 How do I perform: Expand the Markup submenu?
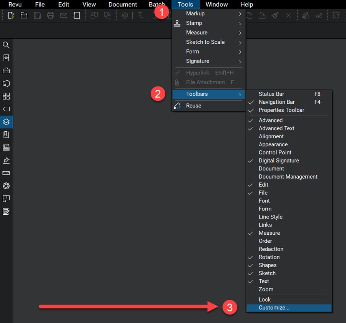click(x=195, y=13)
